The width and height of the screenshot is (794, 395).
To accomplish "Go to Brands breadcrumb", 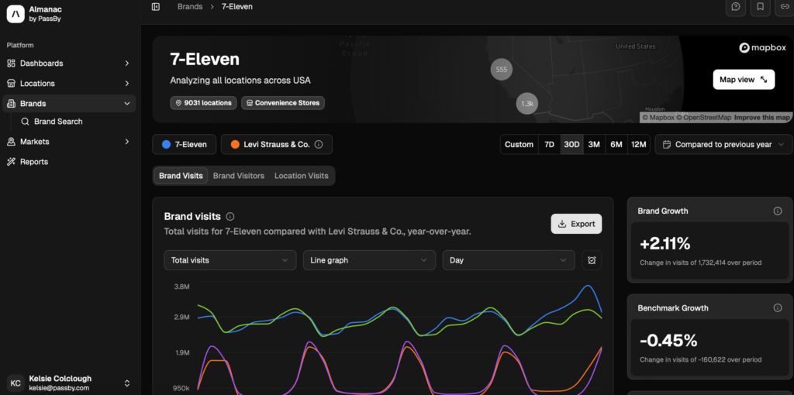I will 190,6.
